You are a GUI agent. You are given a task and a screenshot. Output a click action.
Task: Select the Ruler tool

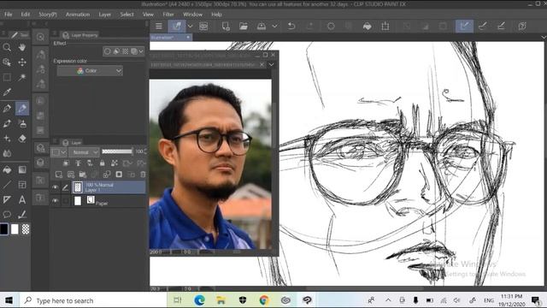(x=7, y=199)
